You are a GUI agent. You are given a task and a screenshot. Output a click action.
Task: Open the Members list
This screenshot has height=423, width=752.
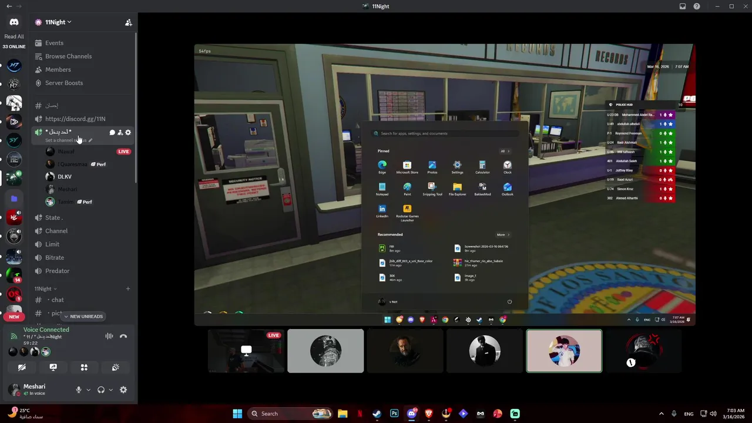tap(82, 69)
